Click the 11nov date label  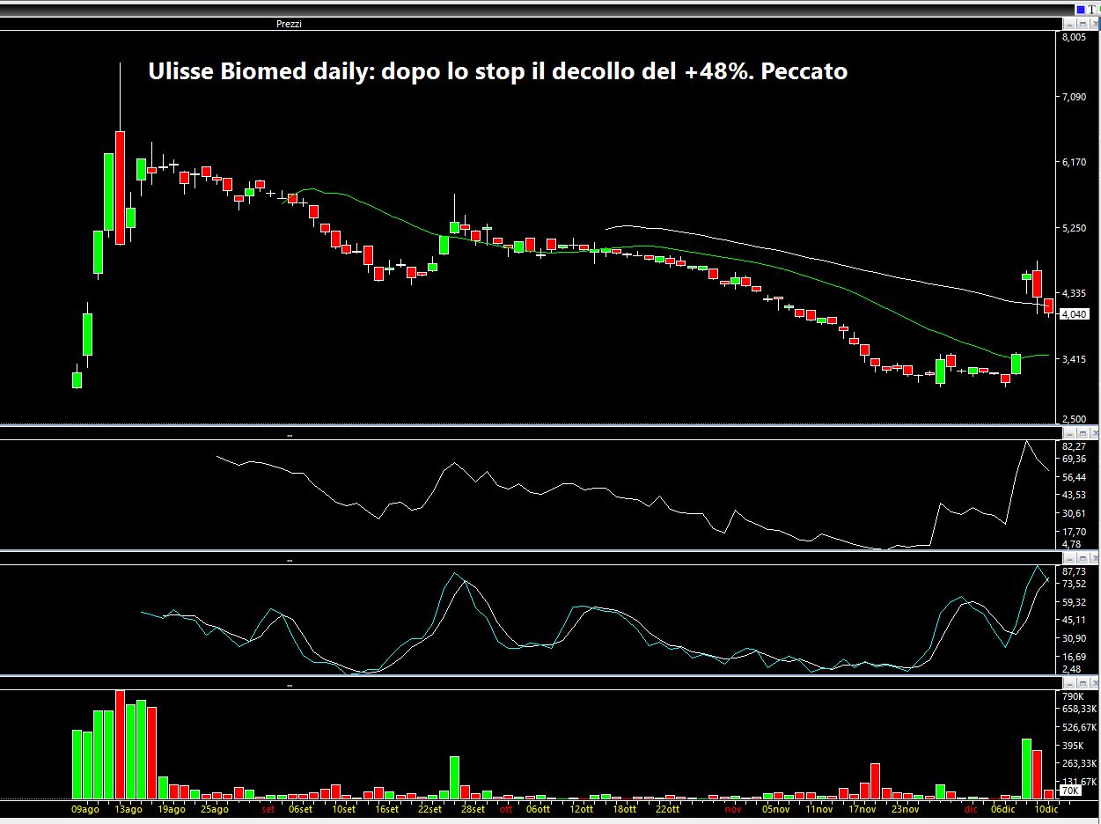tap(819, 809)
